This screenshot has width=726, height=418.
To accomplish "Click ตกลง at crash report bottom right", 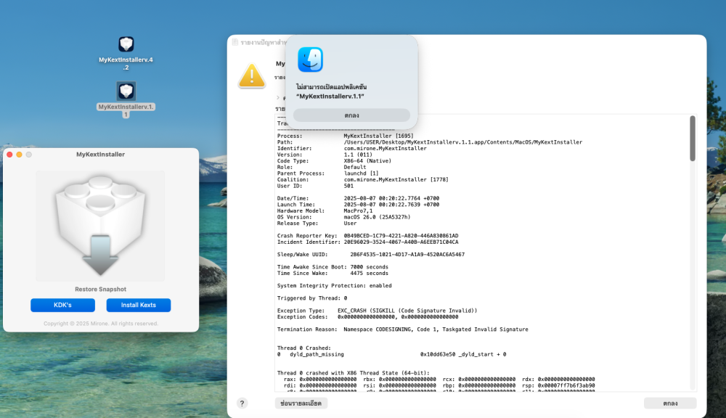I will 670,403.
